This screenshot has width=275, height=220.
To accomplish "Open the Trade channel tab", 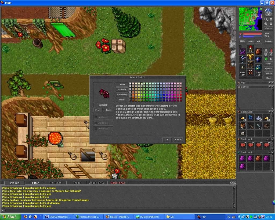I will pyautogui.click(x=77, y=183).
